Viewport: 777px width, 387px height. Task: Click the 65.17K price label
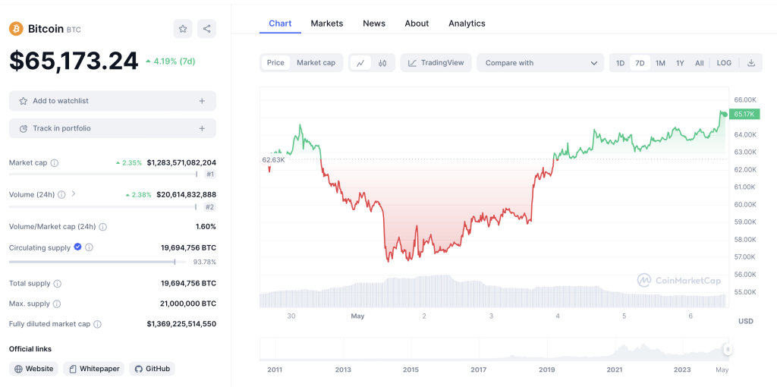(745, 115)
